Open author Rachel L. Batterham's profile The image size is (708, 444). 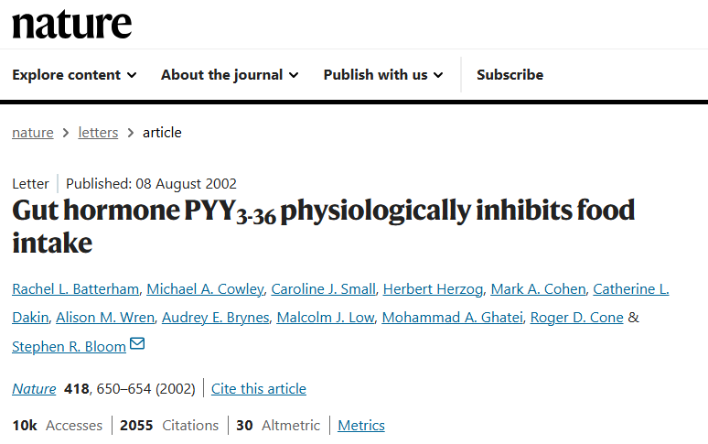(76, 289)
